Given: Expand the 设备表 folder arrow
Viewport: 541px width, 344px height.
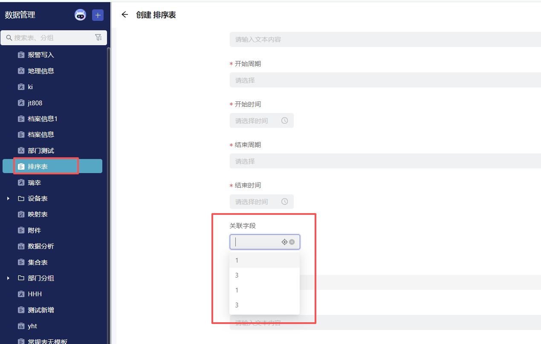Looking at the screenshot, I should pos(8,199).
